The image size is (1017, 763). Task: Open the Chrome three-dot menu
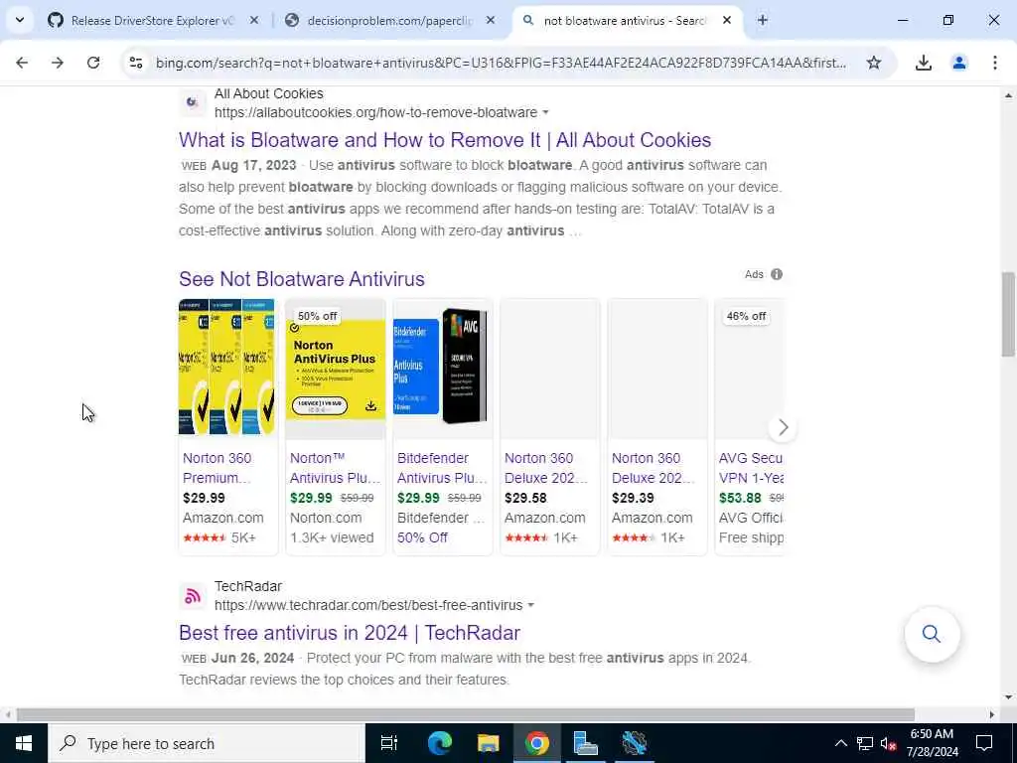point(995,63)
